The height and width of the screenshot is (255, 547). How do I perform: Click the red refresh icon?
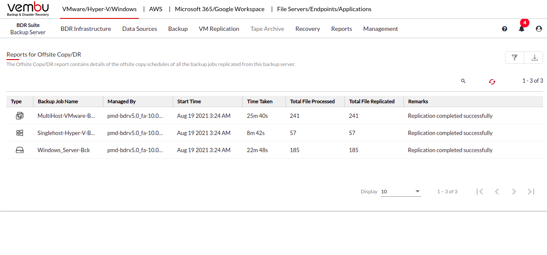coord(492,81)
